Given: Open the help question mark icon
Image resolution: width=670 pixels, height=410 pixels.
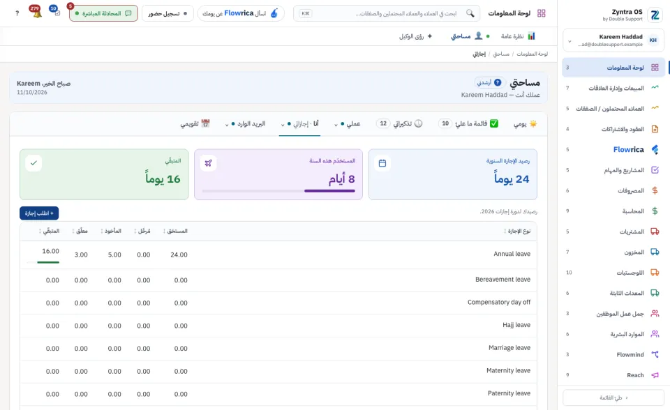Looking at the screenshot, I should [x=17, y=13].
